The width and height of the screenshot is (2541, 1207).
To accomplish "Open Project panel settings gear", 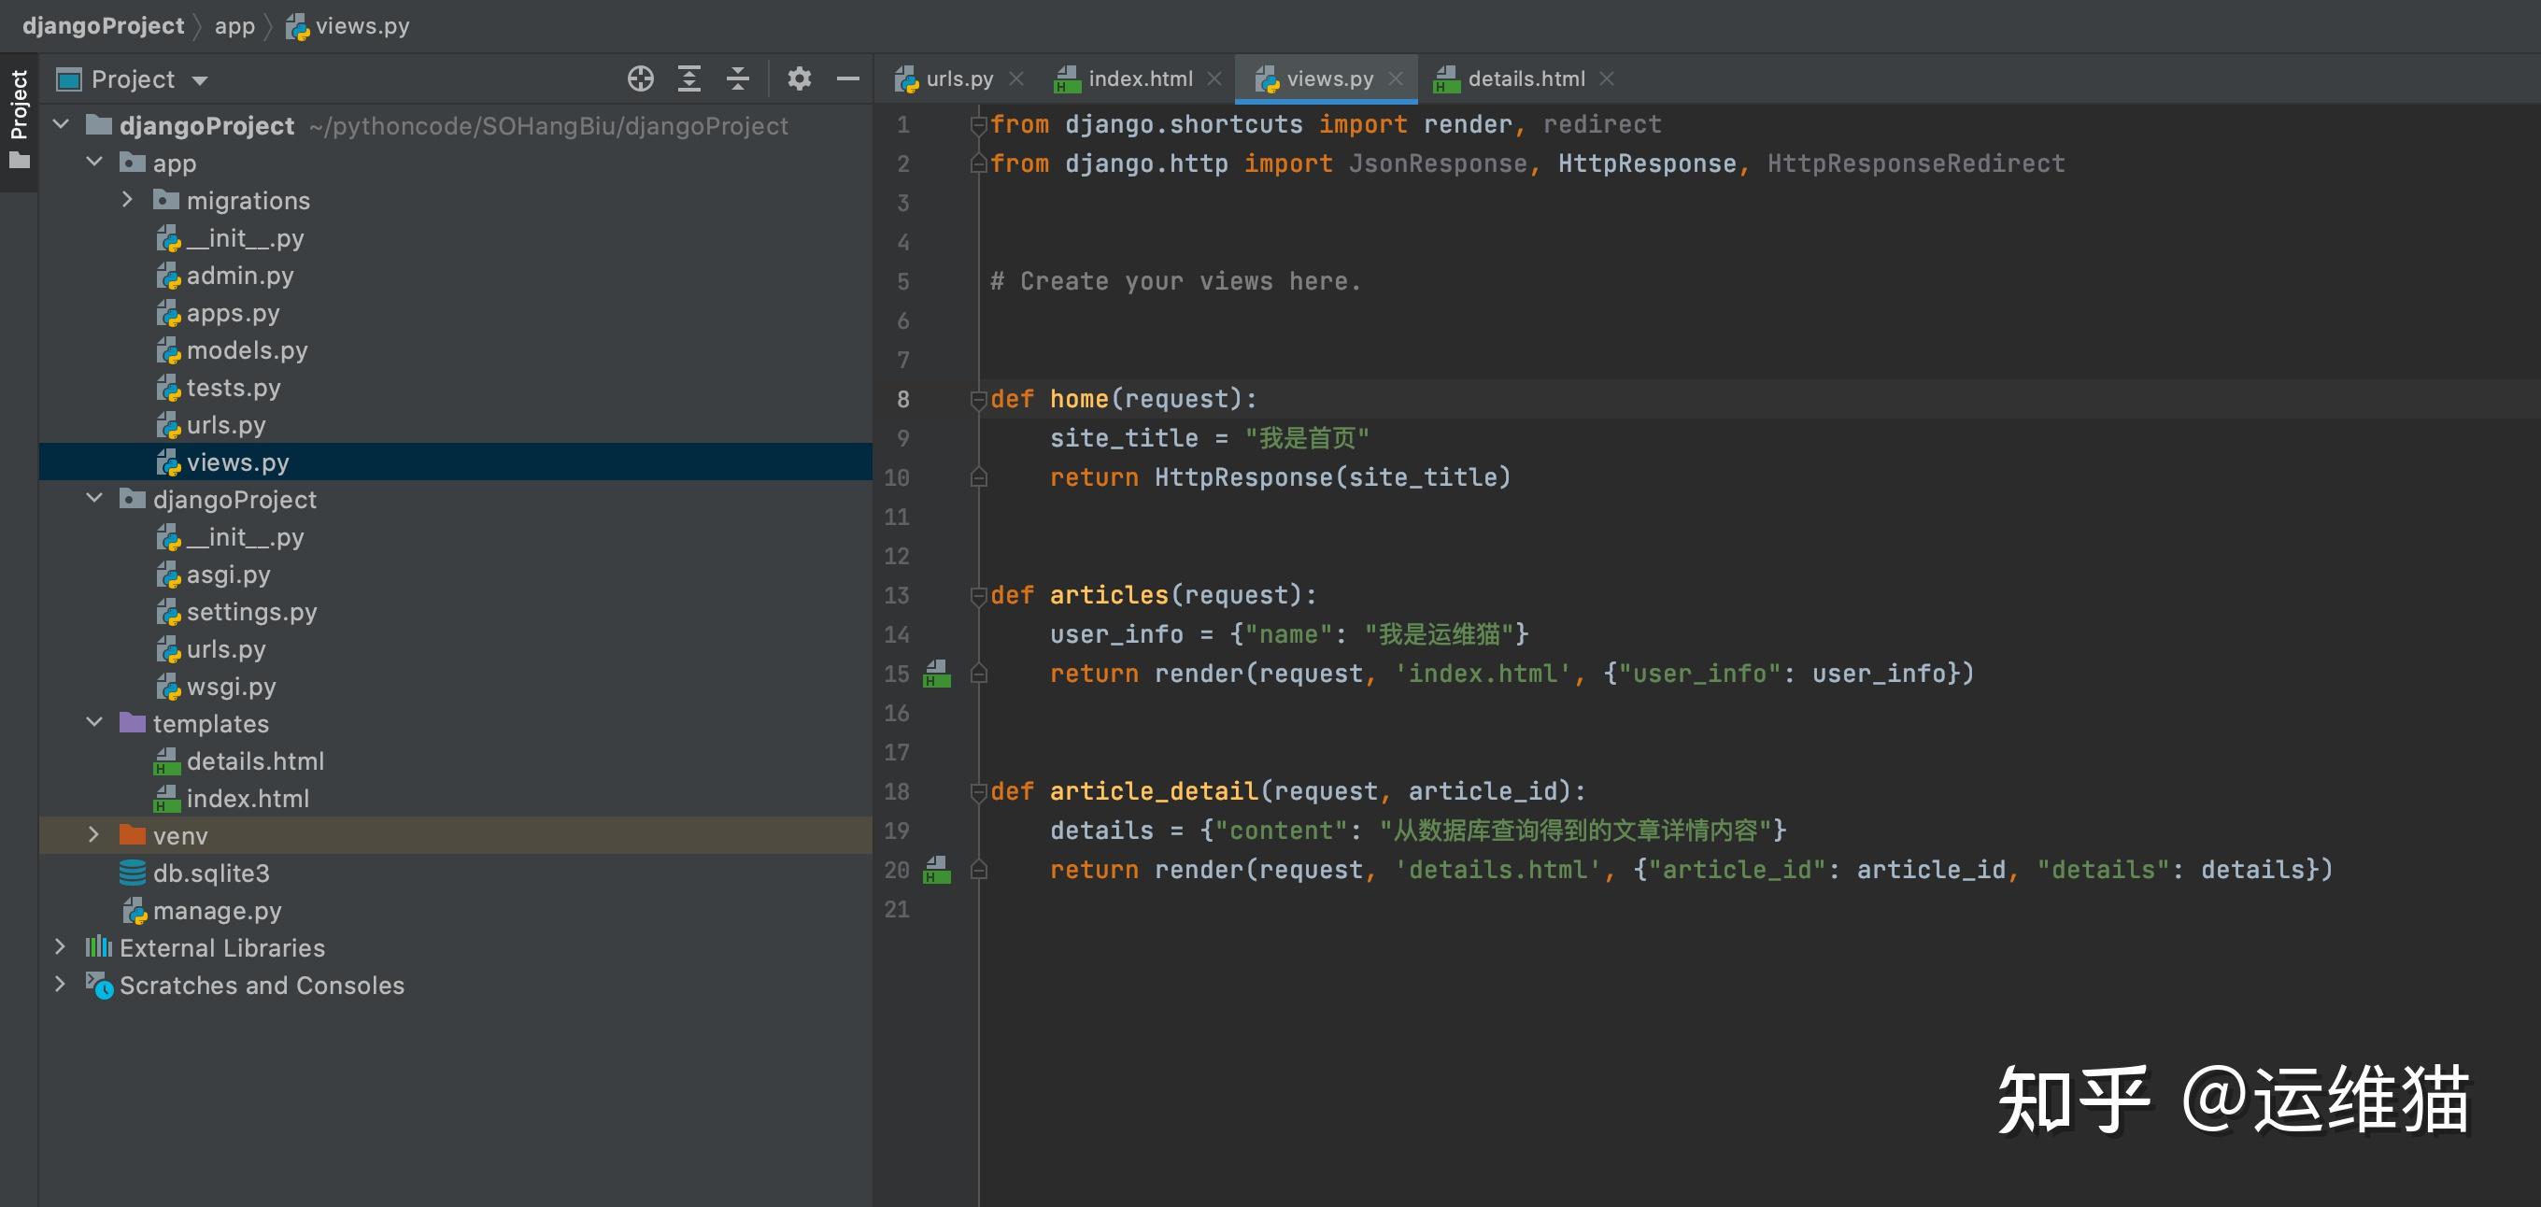I will (x=799, y=78).
